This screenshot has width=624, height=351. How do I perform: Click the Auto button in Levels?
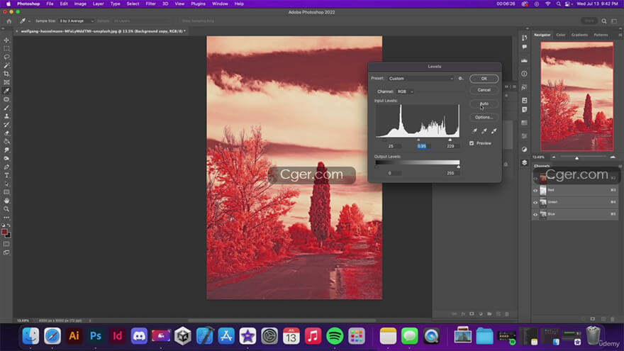pyautogui.click(x=484, y=104)
